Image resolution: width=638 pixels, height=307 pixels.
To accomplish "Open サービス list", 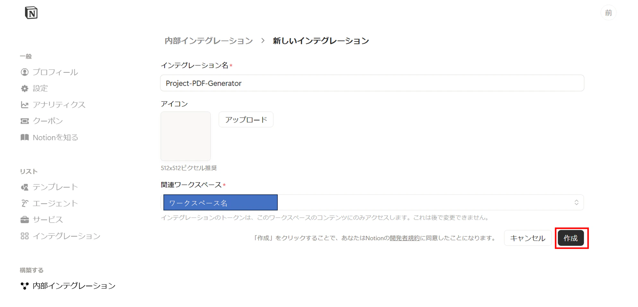I will (x=48, y=220).
